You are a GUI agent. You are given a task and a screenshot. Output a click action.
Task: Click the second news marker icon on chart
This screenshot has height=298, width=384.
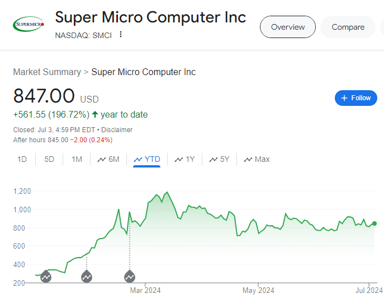[87, 276]
